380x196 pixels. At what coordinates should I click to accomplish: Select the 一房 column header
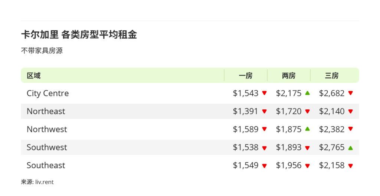coord(246,76)
